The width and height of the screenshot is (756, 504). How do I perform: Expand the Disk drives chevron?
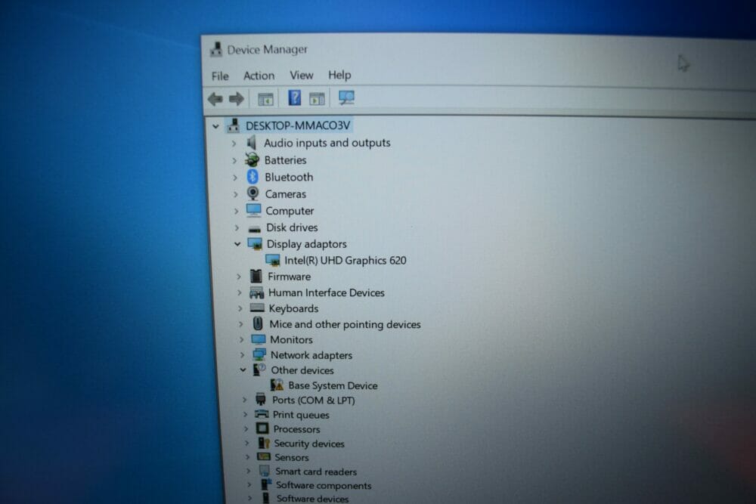click(237, 227)
